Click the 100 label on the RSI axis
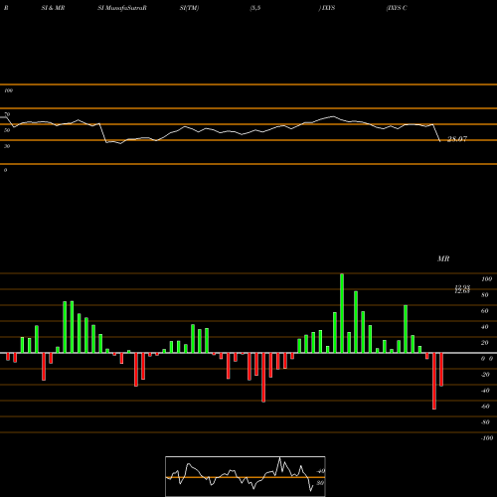This screenshot has height=497, width=497. 8,90
